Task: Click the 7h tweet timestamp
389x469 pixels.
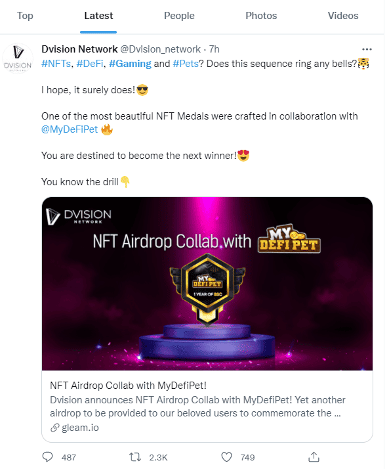Action: tap(215, 49)
